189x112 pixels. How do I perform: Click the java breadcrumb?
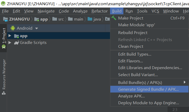pos(97,19)
